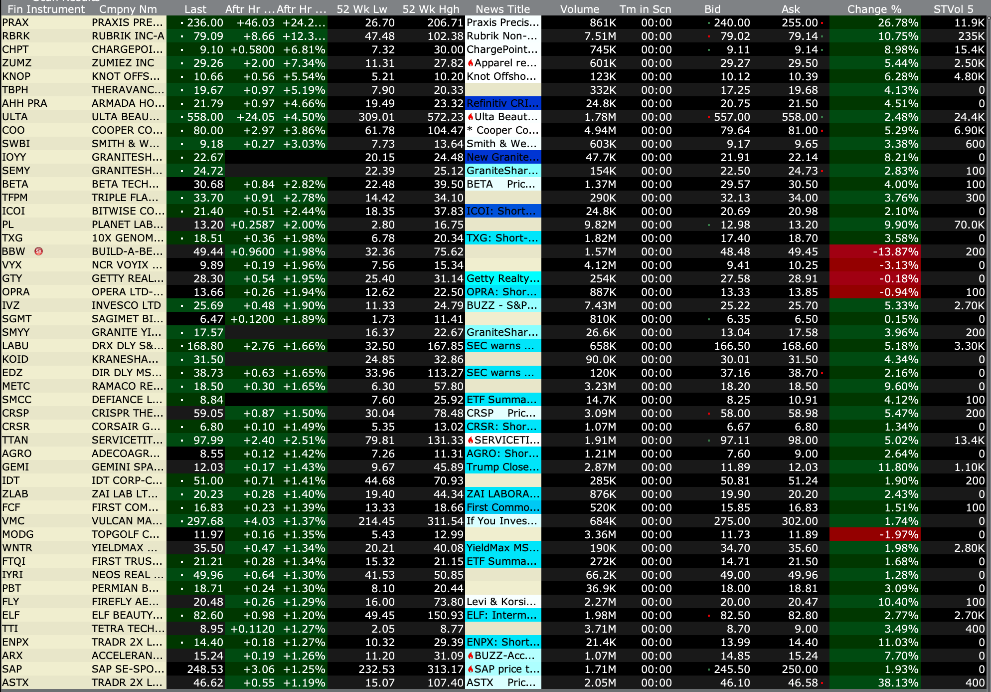The width and height of the screenshot is (991, 692).
Task: Click the flame icon beside Ulta Beauty news
Action: (x=470, y=117)
